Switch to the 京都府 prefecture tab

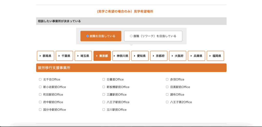point(159,56)
